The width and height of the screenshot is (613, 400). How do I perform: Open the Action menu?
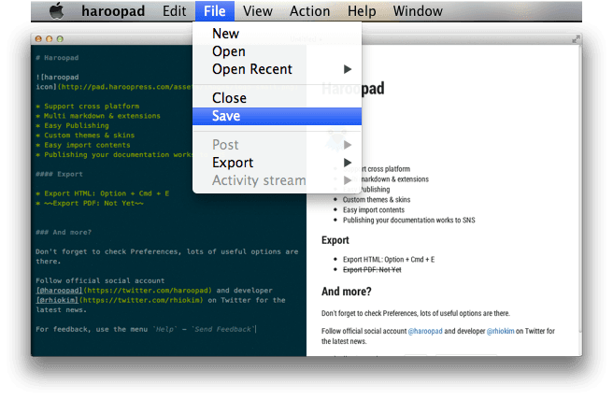click(x=309, y=11)
